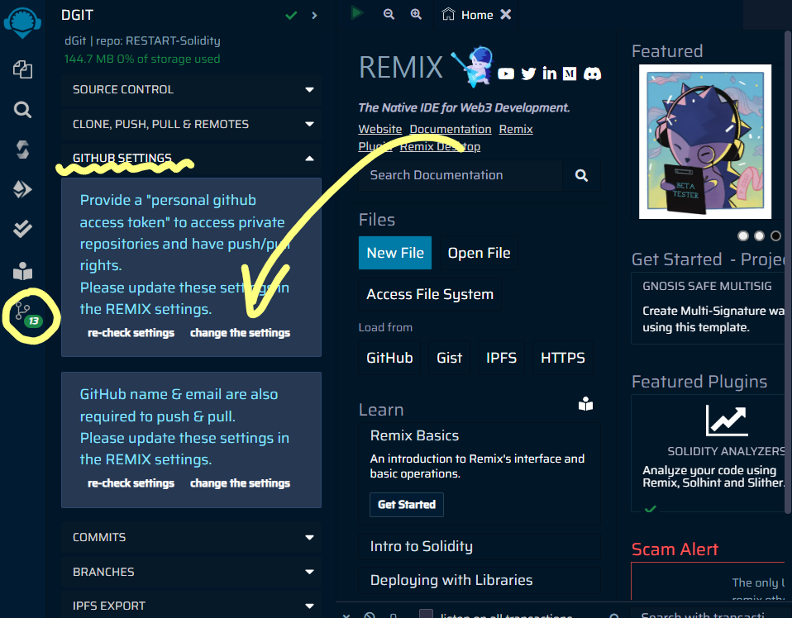Toggle the listen on all transactions checkbox
Viewport: 792px width, 618px height.
click(427, 613)
